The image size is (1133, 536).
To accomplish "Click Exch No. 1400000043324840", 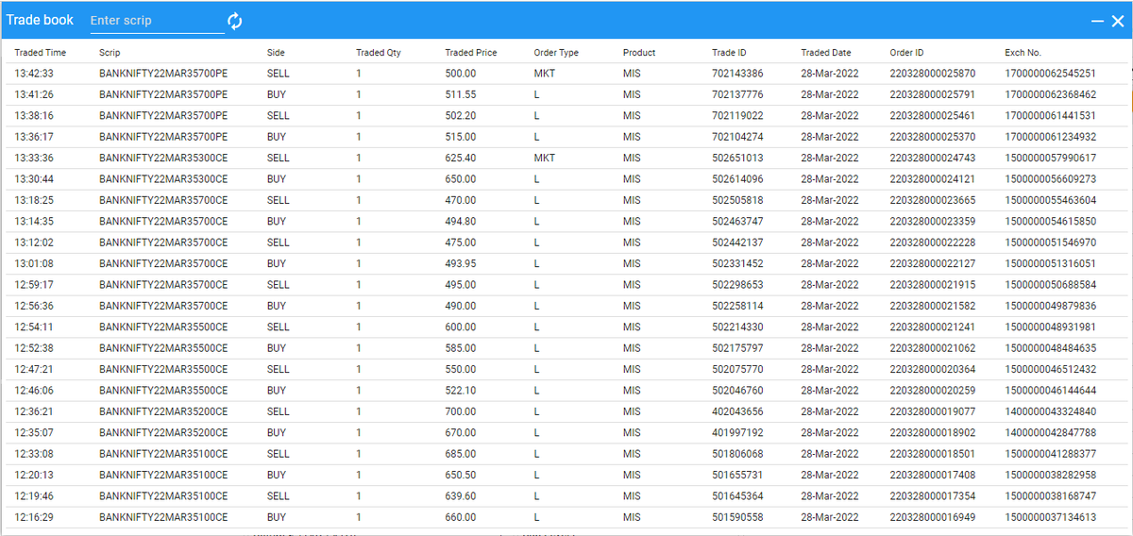I will tap(1051, 411).
